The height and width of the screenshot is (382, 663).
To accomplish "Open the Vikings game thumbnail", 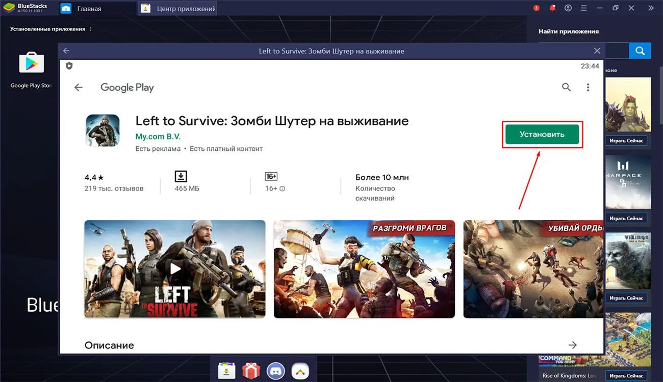I will [628, 261].
